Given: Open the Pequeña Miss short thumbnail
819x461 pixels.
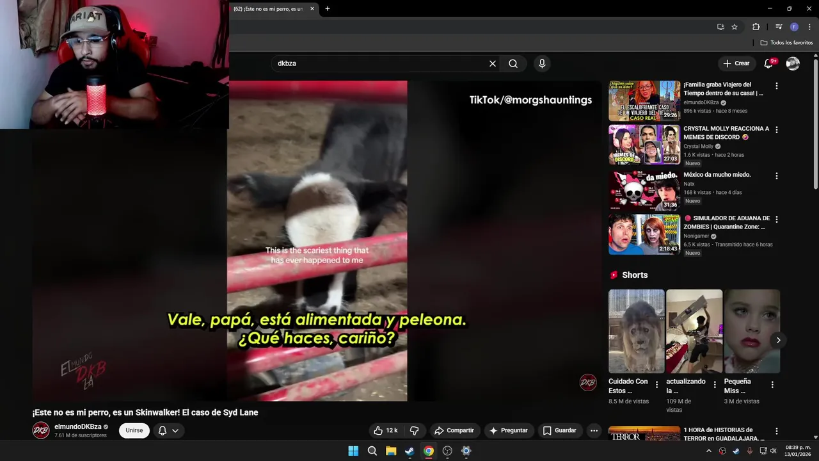Looking at the screenshot, I should (x=752, y=331).
